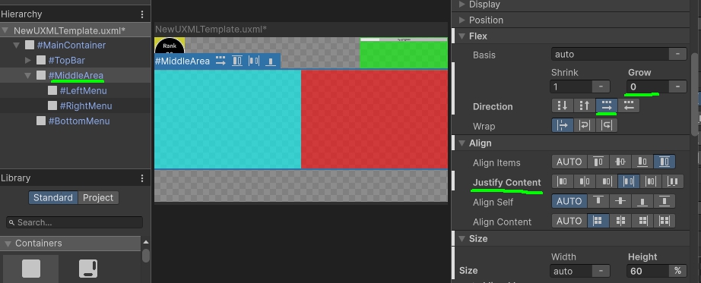Choose row-reverse Direction icon
This screenshot has height=283, width=701.
629,105
